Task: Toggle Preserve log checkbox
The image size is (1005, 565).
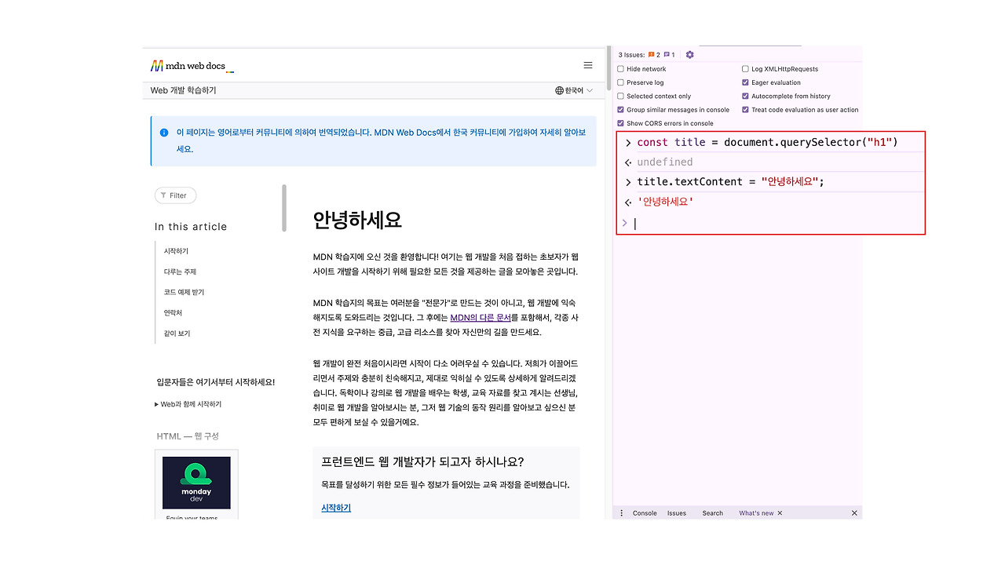Action: (621, 82)
